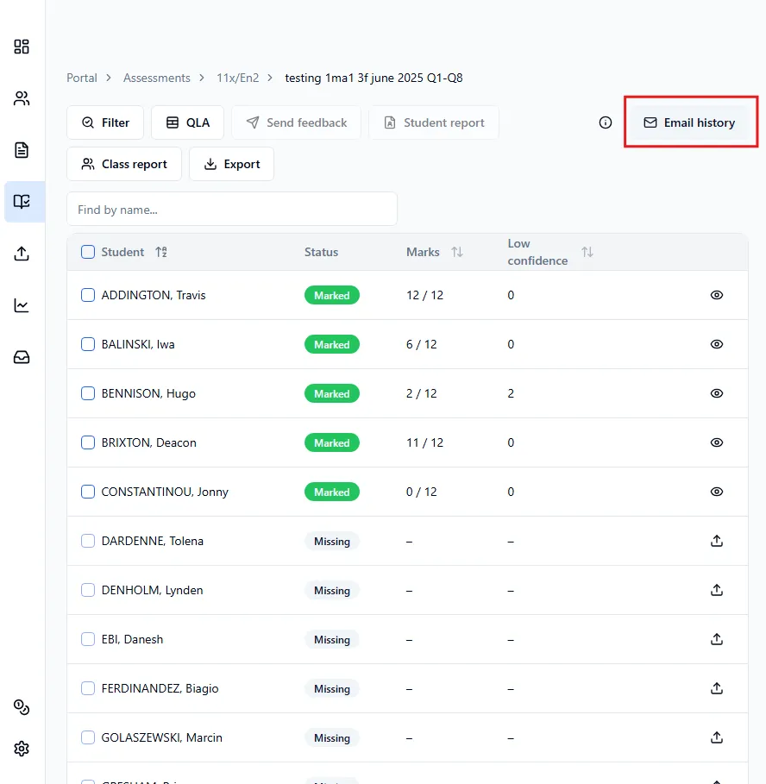
Task: Go to 11x/En2 breadcrumb
Action: point(237,78)
